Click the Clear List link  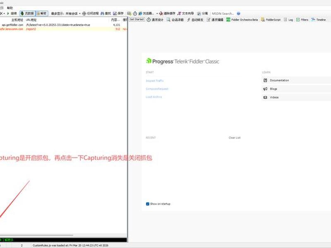235,138
